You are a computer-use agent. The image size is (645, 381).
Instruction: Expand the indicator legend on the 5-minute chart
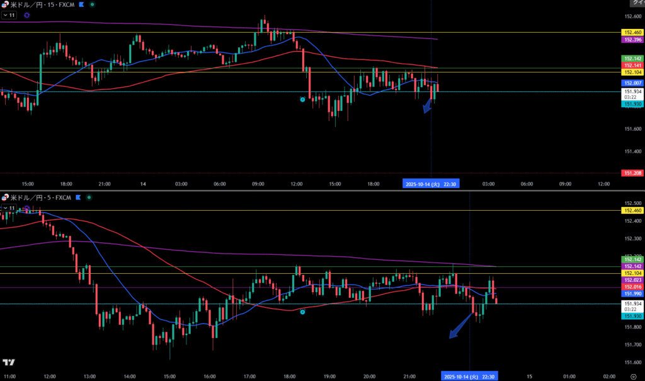click(9, 208)
